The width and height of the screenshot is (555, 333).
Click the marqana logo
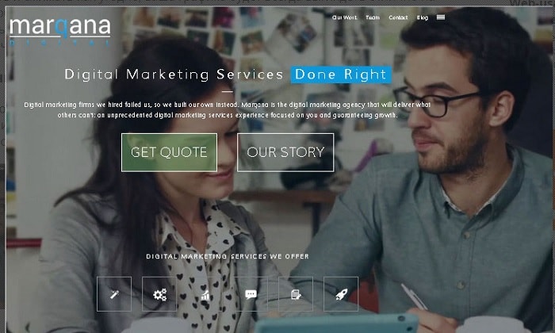click(x=59, y=32)
